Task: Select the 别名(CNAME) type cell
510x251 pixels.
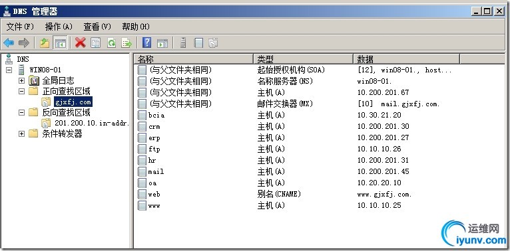Action: tap(279, 195)
